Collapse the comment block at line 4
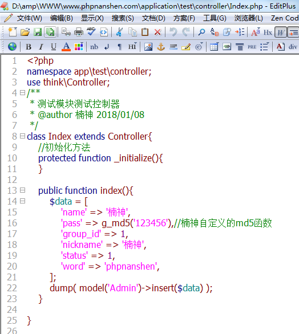 [22, 93]
